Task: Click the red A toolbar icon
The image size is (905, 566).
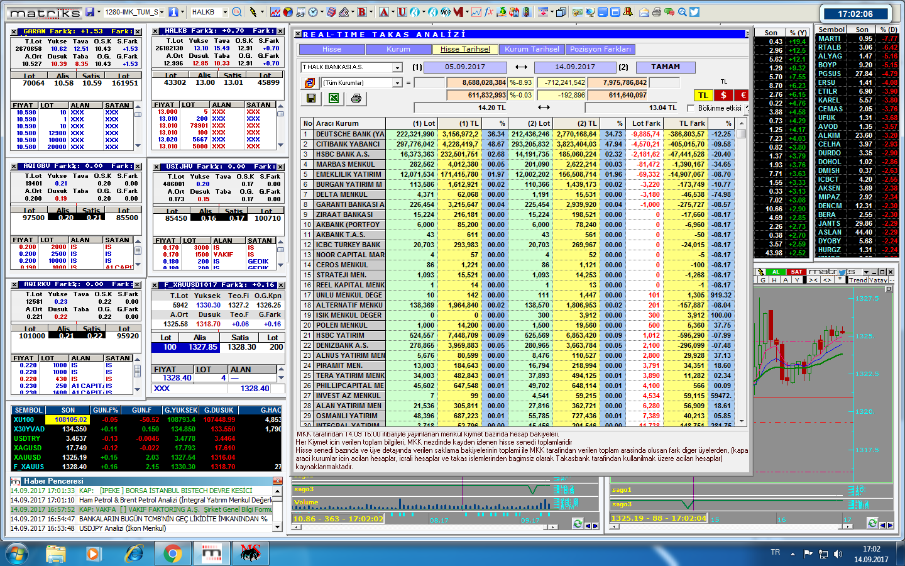Action: pos(383,12)
